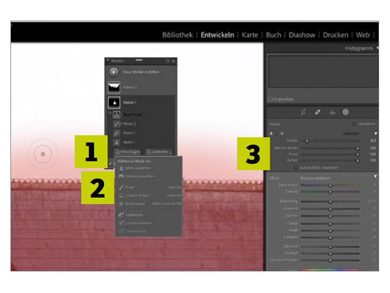Toggle the Originalfoto checkbox under histogram
The height and width of the screenshot is (293, 390).
point(270,99)
